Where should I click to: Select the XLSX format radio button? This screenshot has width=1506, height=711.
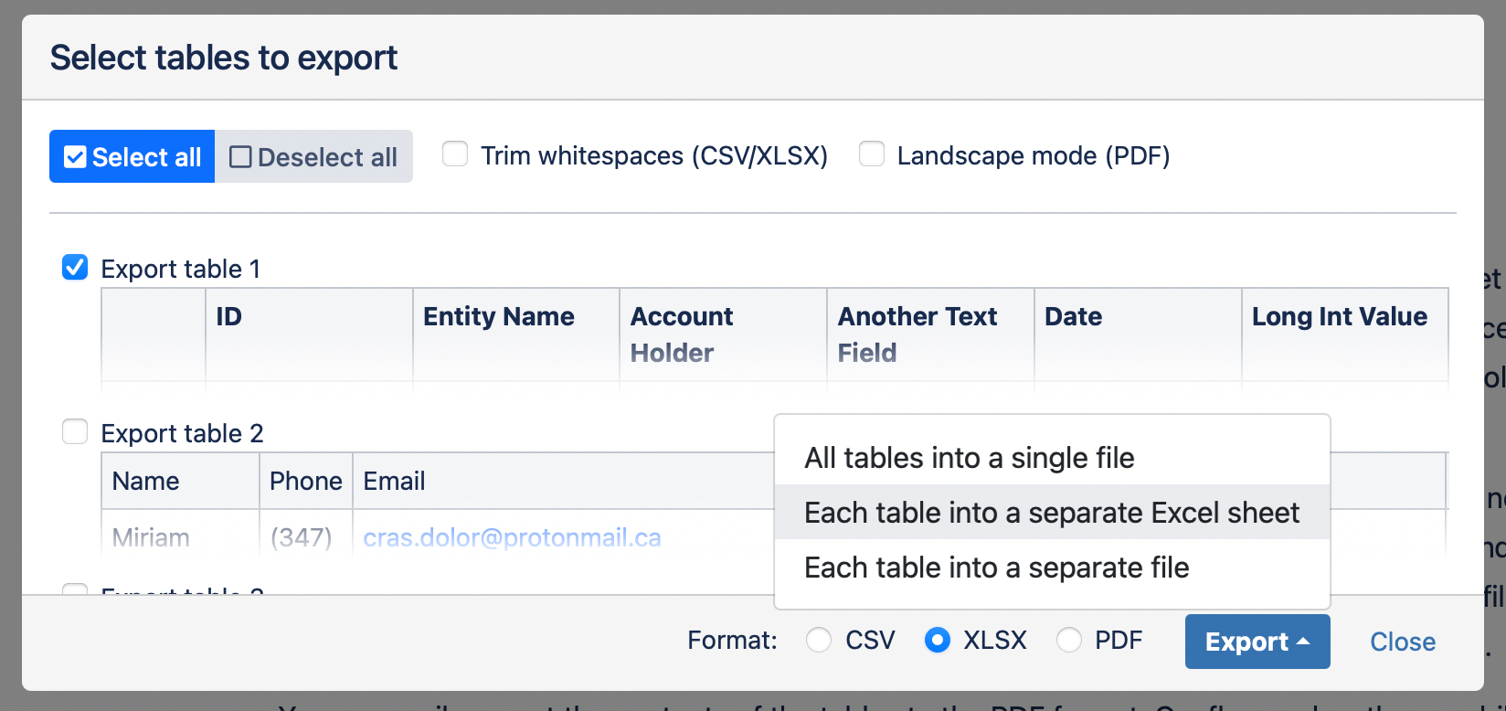click(x=938, y=640)
